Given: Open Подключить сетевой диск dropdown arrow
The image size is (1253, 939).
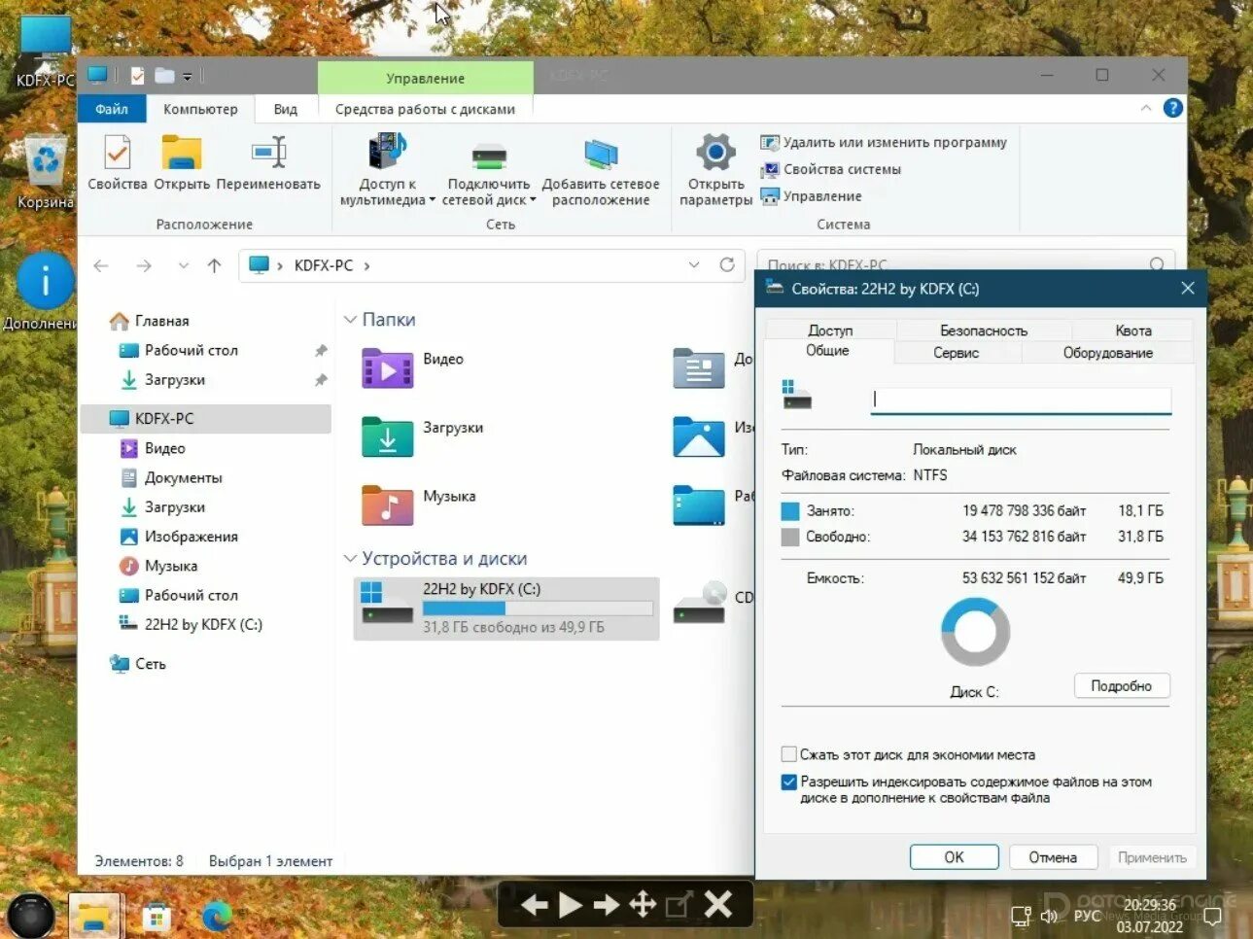Looking at the screenshot, I should (533, 200).
